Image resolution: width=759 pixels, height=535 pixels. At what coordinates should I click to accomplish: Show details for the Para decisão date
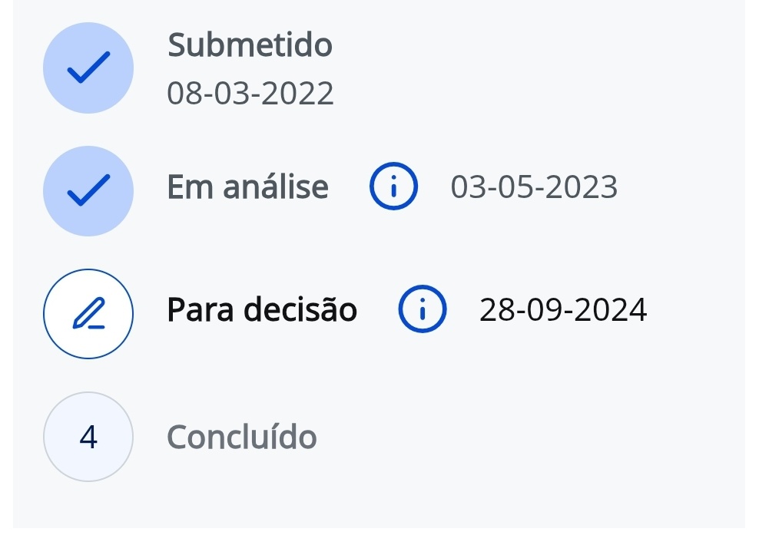pos(422,310)
